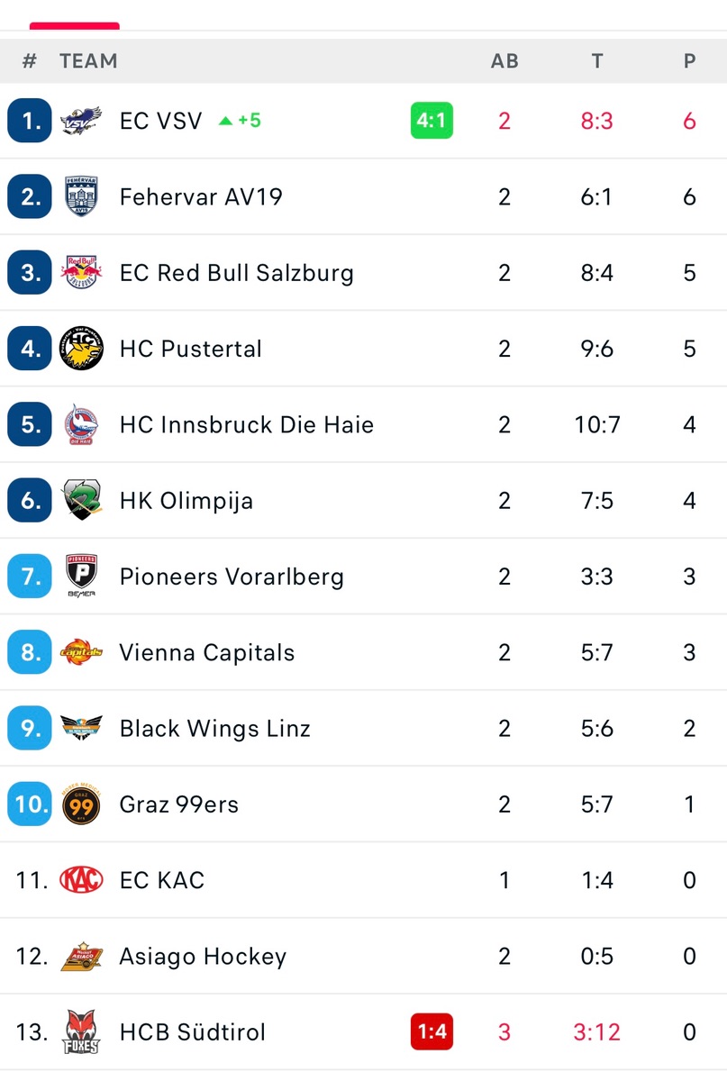
Task: Open Asiago Hockey team name
Action: click(203, 956)
